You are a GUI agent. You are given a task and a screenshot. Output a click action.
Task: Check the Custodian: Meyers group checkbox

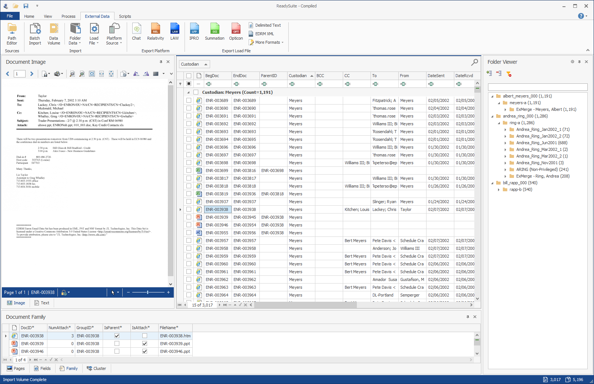196,92
